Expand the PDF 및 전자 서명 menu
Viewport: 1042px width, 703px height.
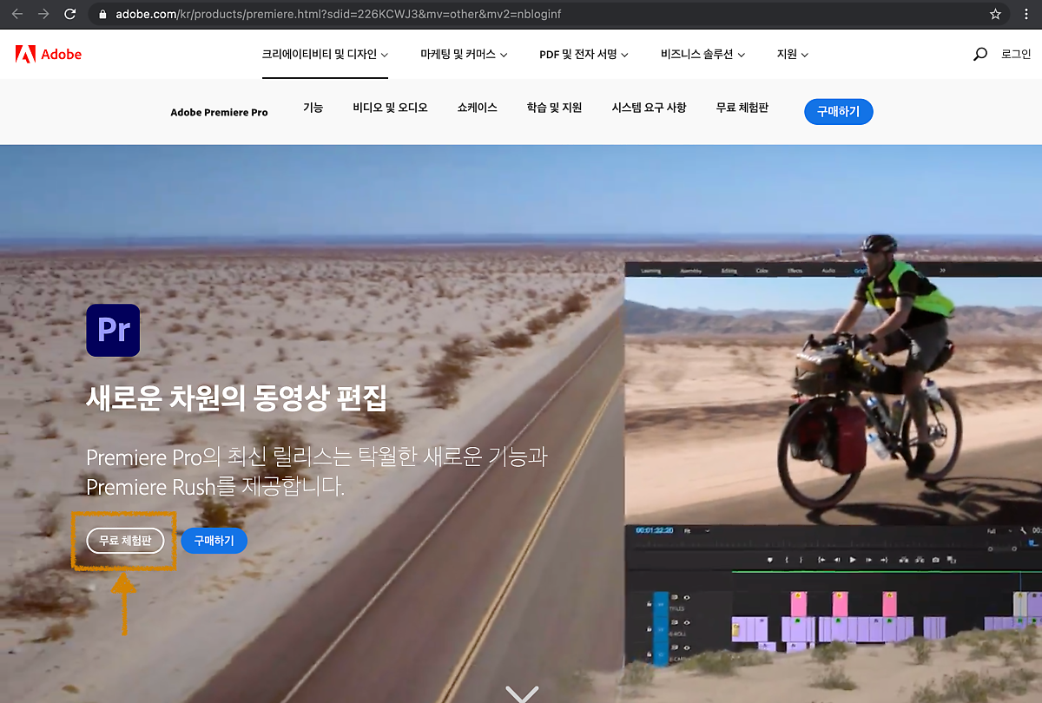pyautogui.click(x=584, y=54)
